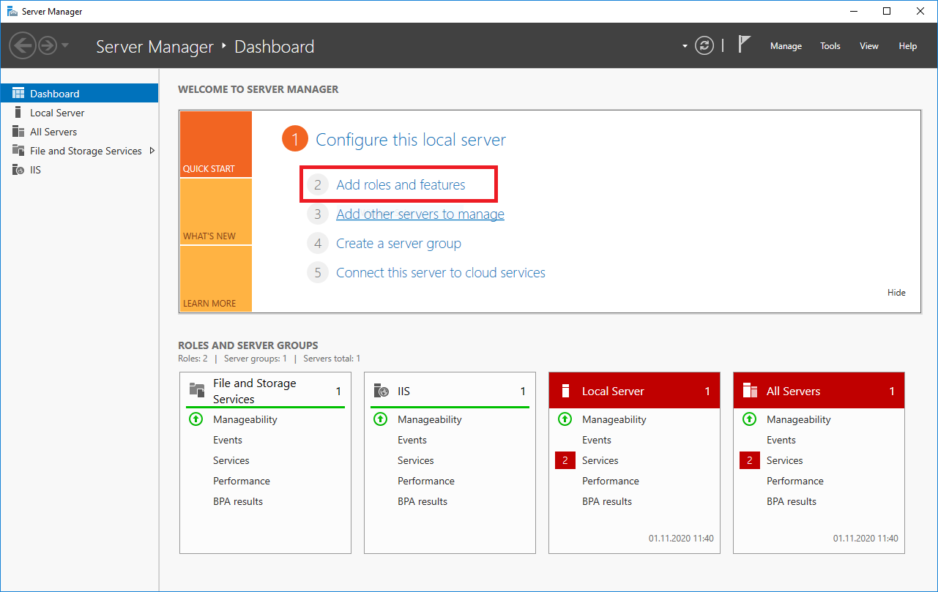Click the Local Server sidebar icon
Viewport: 938px width, 592px height.
(x=18, y=113)
